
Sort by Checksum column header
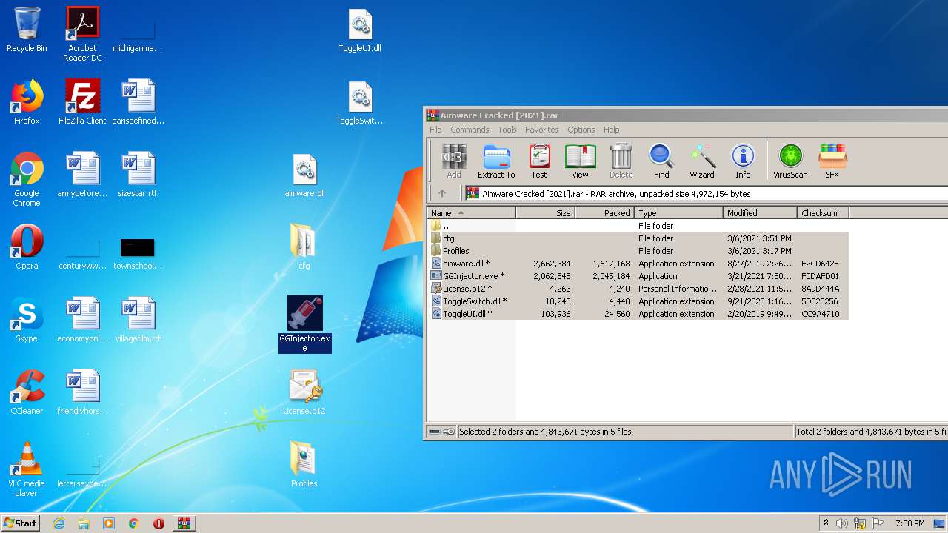[x=823, y=212]
